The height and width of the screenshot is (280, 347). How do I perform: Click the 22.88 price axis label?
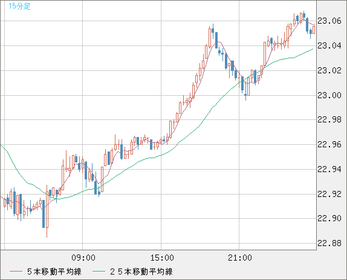329,244
